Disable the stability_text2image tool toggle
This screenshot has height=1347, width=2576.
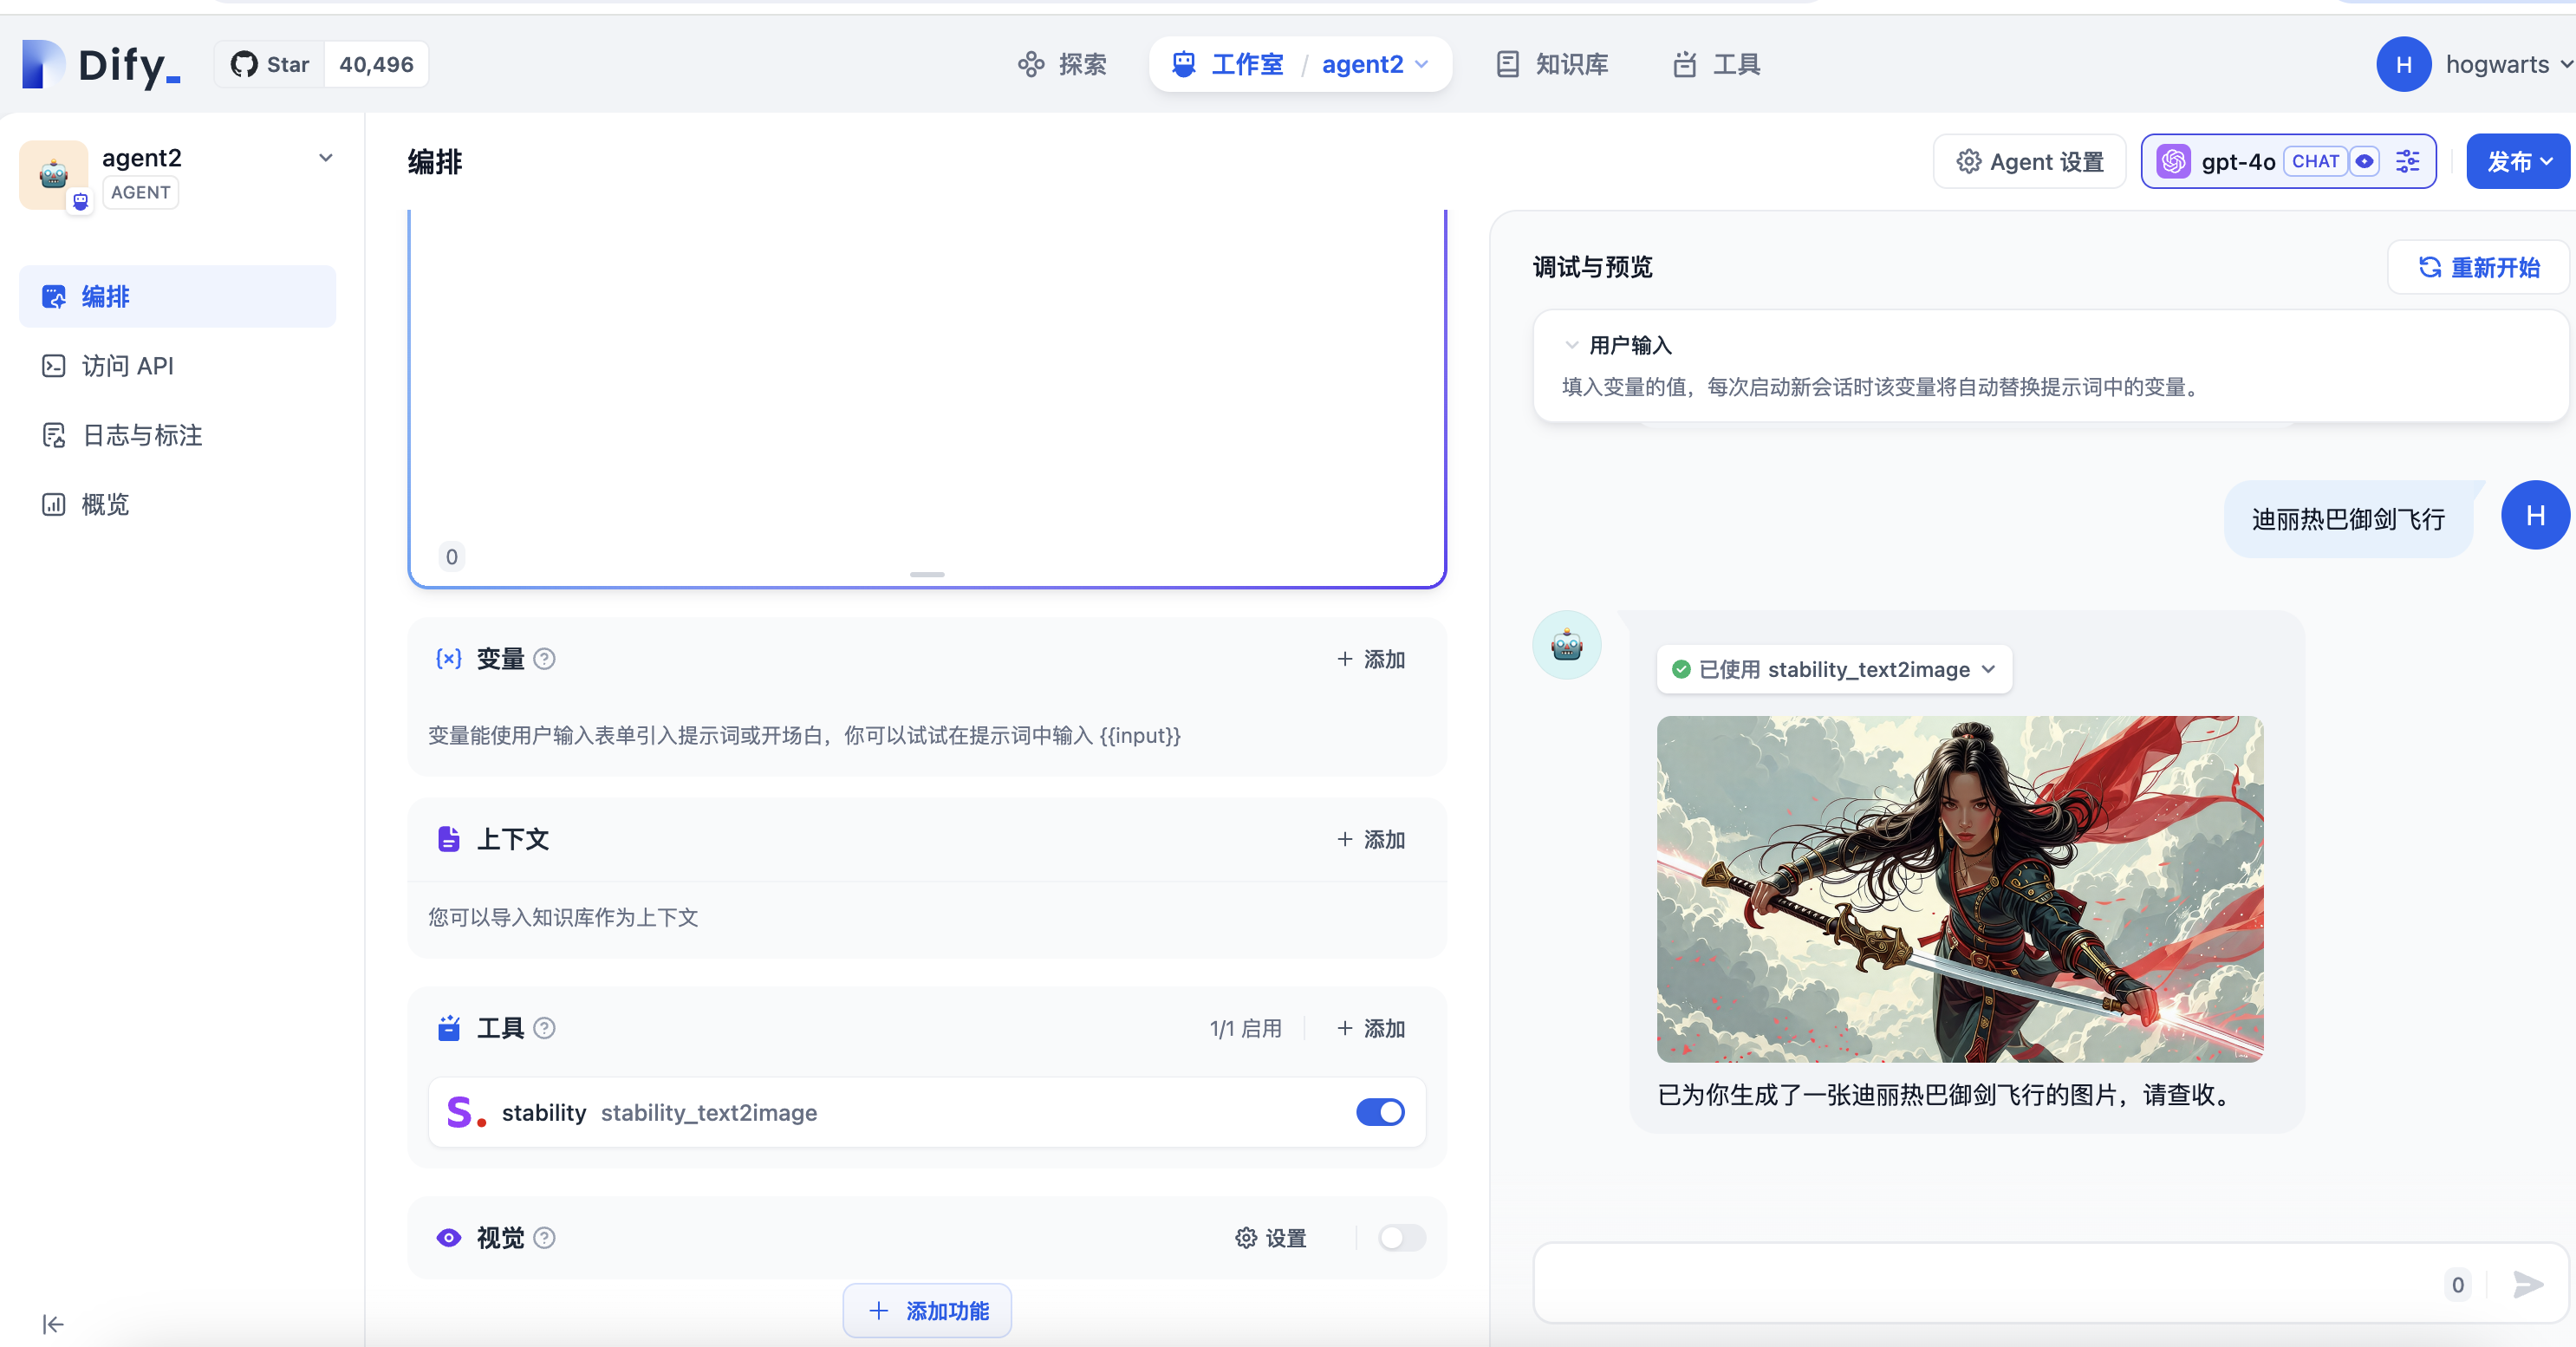coord(1380,1112)
